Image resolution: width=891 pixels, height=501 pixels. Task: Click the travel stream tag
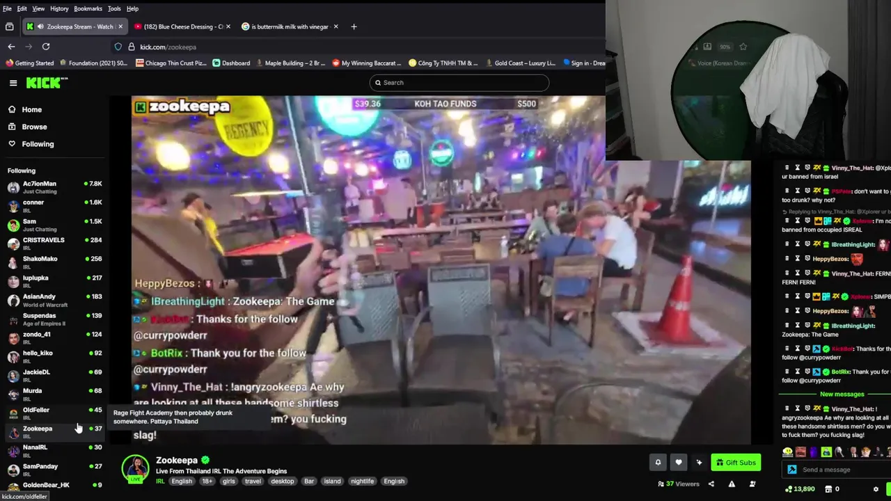(253, 482)
